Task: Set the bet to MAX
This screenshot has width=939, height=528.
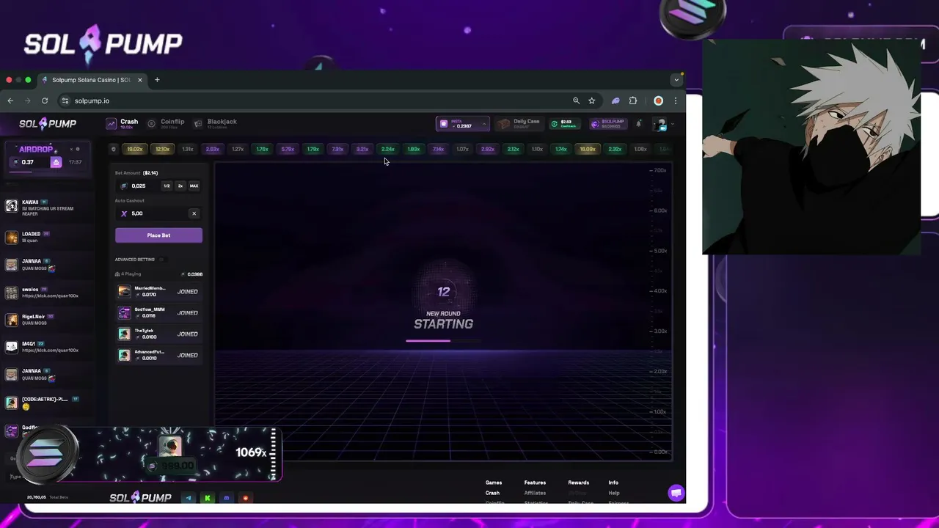Action: (194, 186)
